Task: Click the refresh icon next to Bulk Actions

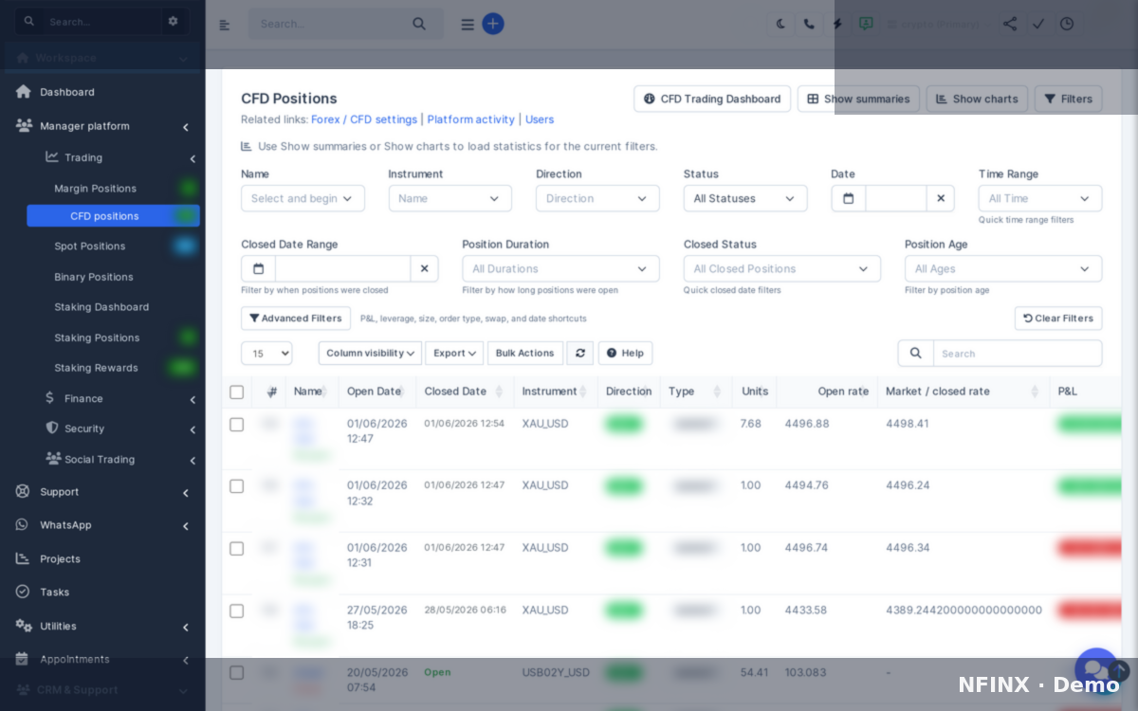Action: [x=579, y=353]
